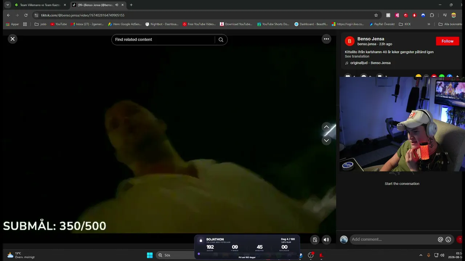Open the three-dot more options menu on video
465x261 pixels.
(x=326, y=39)
